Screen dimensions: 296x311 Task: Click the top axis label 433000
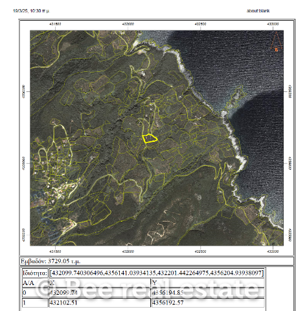coord(273,24)
